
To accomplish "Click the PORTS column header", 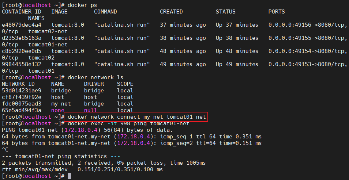I will click(x=277, y=12).
